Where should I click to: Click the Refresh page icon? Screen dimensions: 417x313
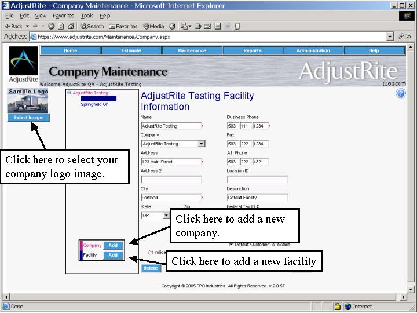pos(61,26)
